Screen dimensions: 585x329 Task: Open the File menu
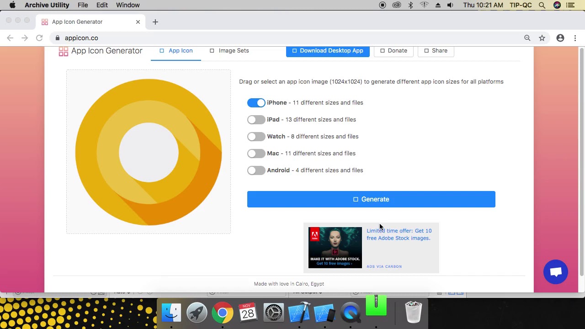[x=83, y=5]
